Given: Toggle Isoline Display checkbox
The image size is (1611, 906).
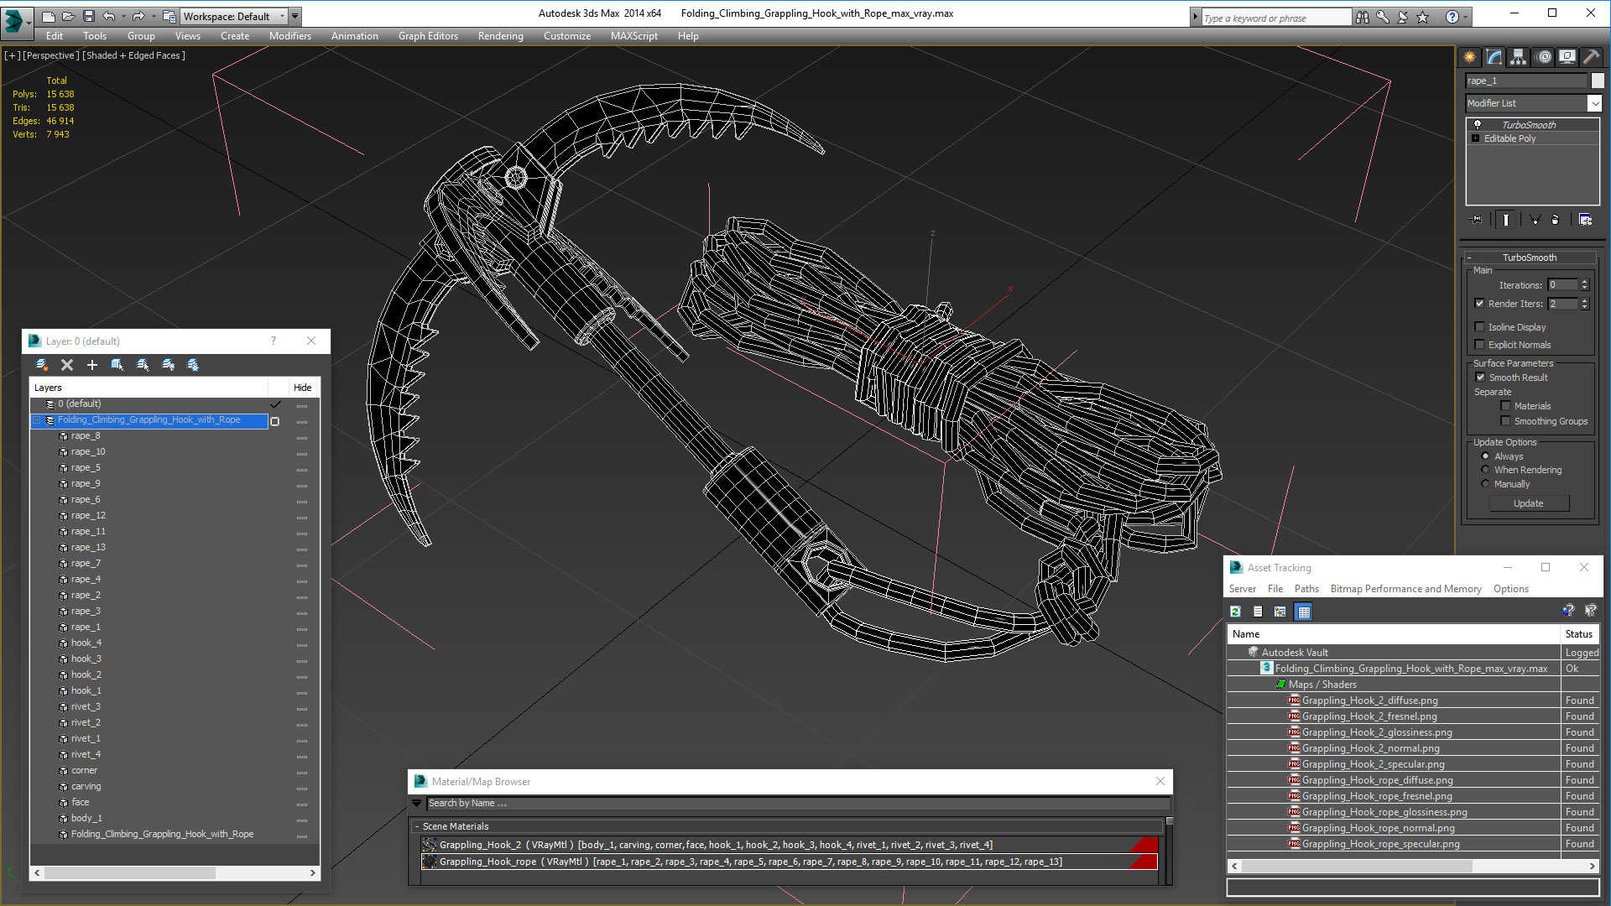Looking at the screenshot, I should pyautogui.click(x=1480, y=327).
